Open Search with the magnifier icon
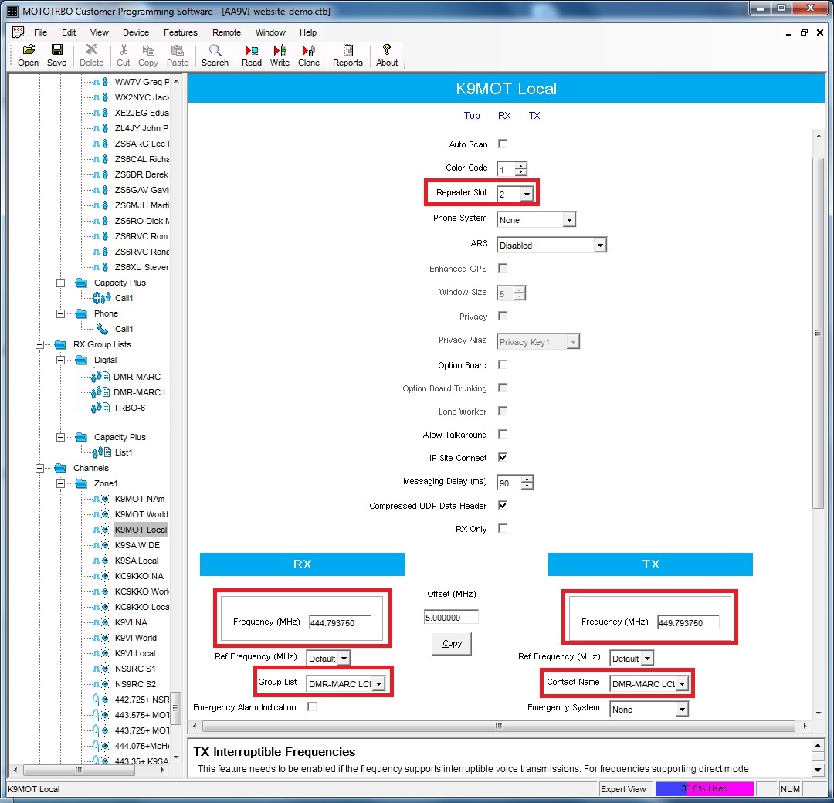This screenshot has height=803, width=834. click(215, 50)
